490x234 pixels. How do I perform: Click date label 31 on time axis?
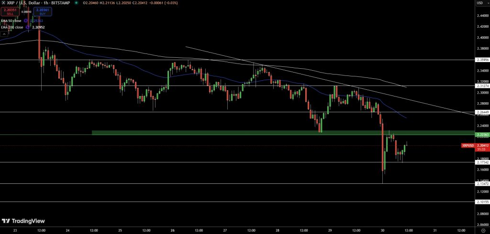coord(434,230)
